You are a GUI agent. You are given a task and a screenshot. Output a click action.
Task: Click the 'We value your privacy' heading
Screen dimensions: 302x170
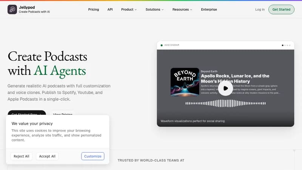32,124
